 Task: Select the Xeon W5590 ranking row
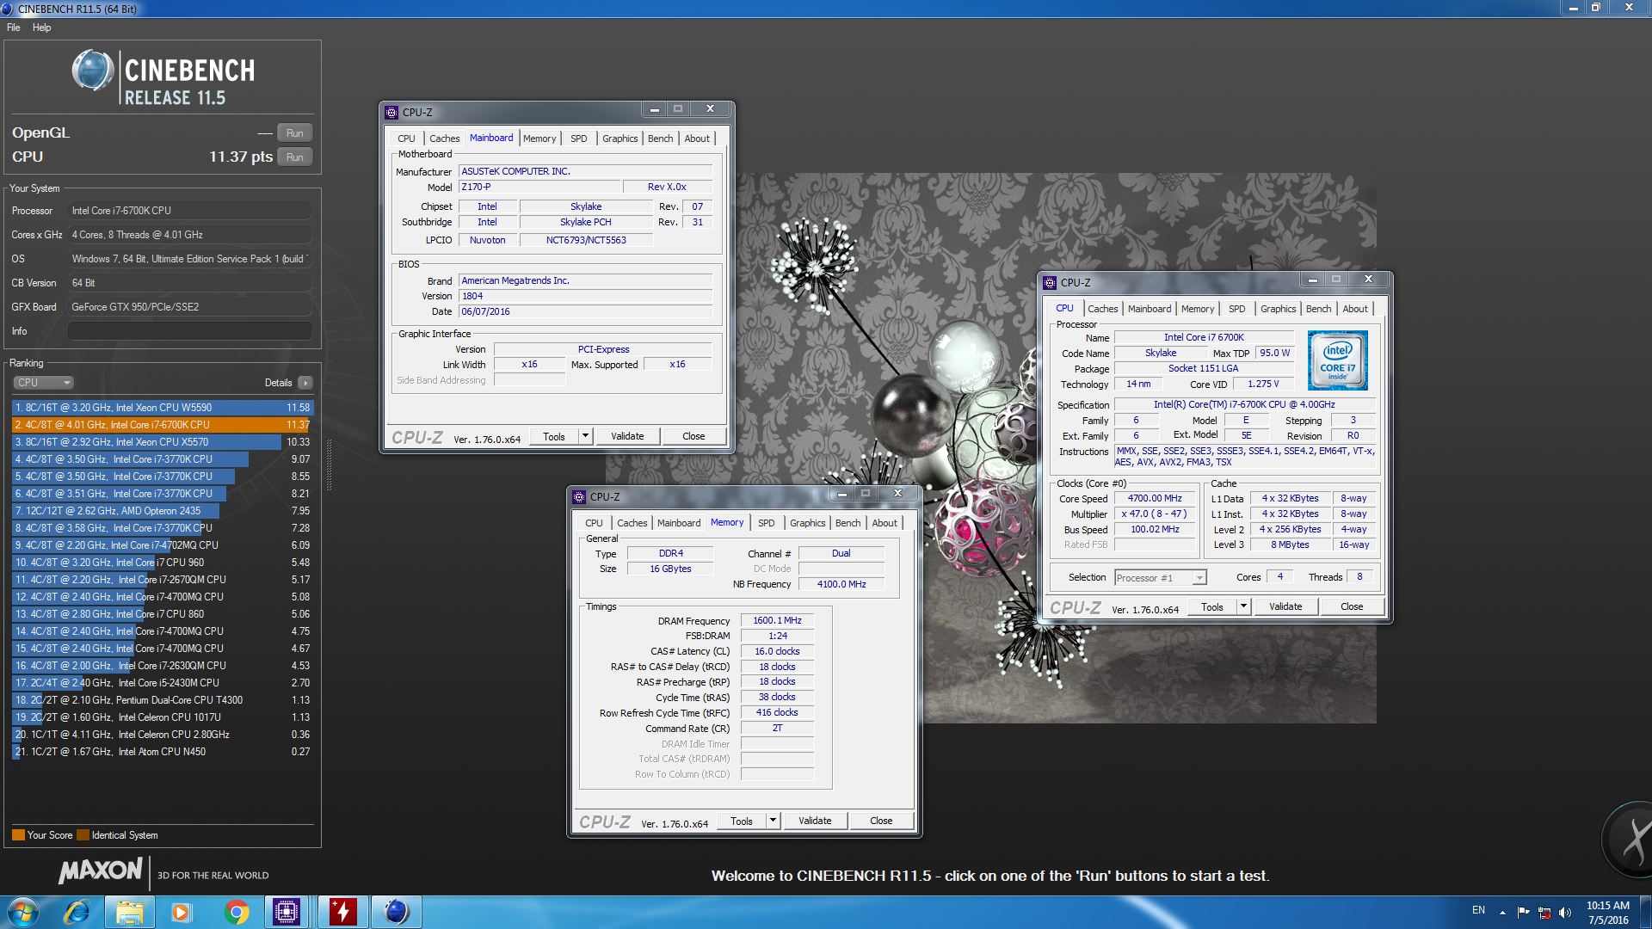point(163,408)
